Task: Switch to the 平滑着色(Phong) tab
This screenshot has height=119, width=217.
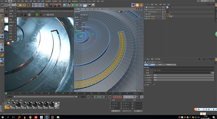Action: click(x=171, y=65)
